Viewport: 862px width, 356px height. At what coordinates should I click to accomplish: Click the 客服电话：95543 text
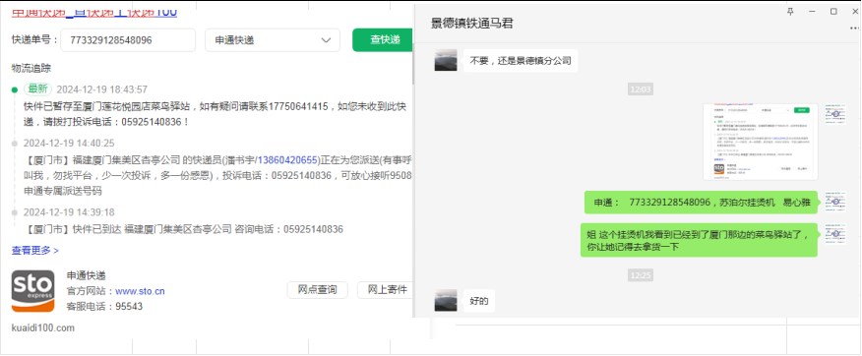click(x=104, y=306)
